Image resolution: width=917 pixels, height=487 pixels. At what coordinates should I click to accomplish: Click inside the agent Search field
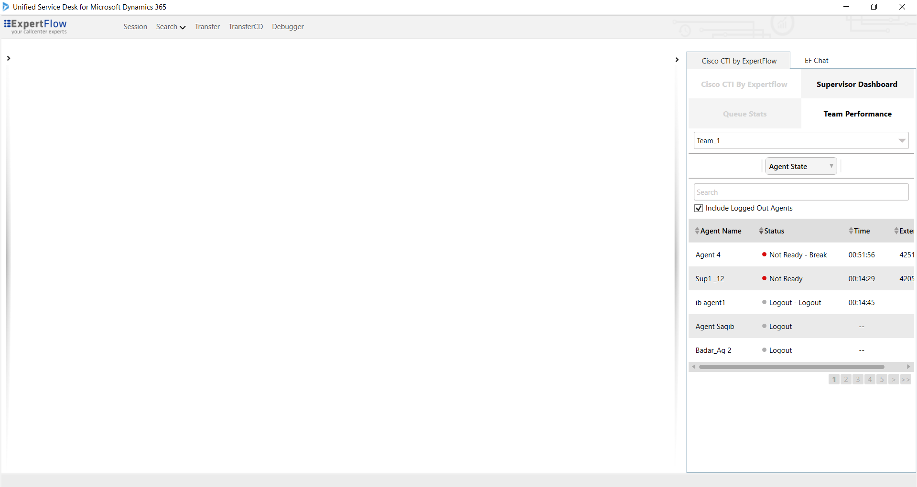point(800,192)
